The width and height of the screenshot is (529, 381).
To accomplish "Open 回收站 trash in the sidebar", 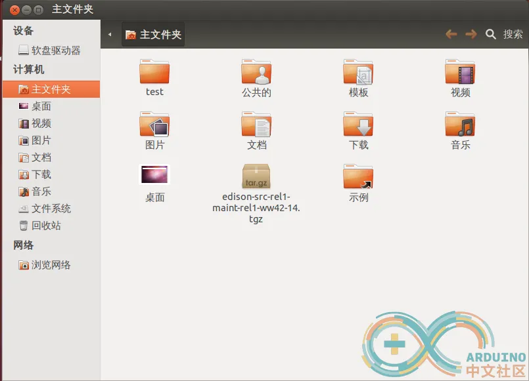I will click(x=46, y=226).
